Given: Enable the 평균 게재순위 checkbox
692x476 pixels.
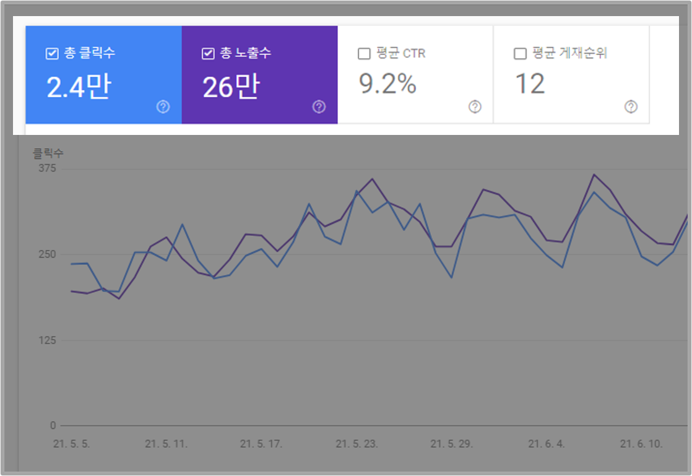Looking at the screenshot, I should [x=520, y=52].
